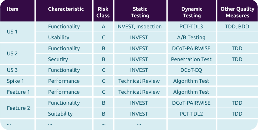Image resolution: width=258 pixels, height=130 pixels.
Task: Click the PCT-TDL3 dynamic testing cell
Action: [191, 27]
